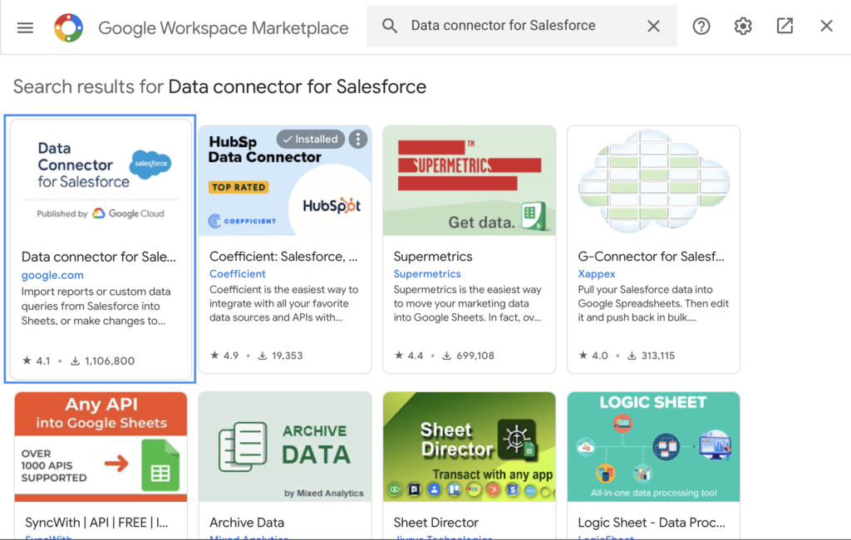Open the Any API into Google Sheets thumbnail
The height and width of the screenshot is (540, 851).
pyautogui.click(x=101, y=447)
